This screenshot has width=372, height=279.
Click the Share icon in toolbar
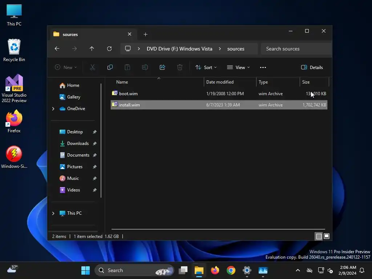162,67
